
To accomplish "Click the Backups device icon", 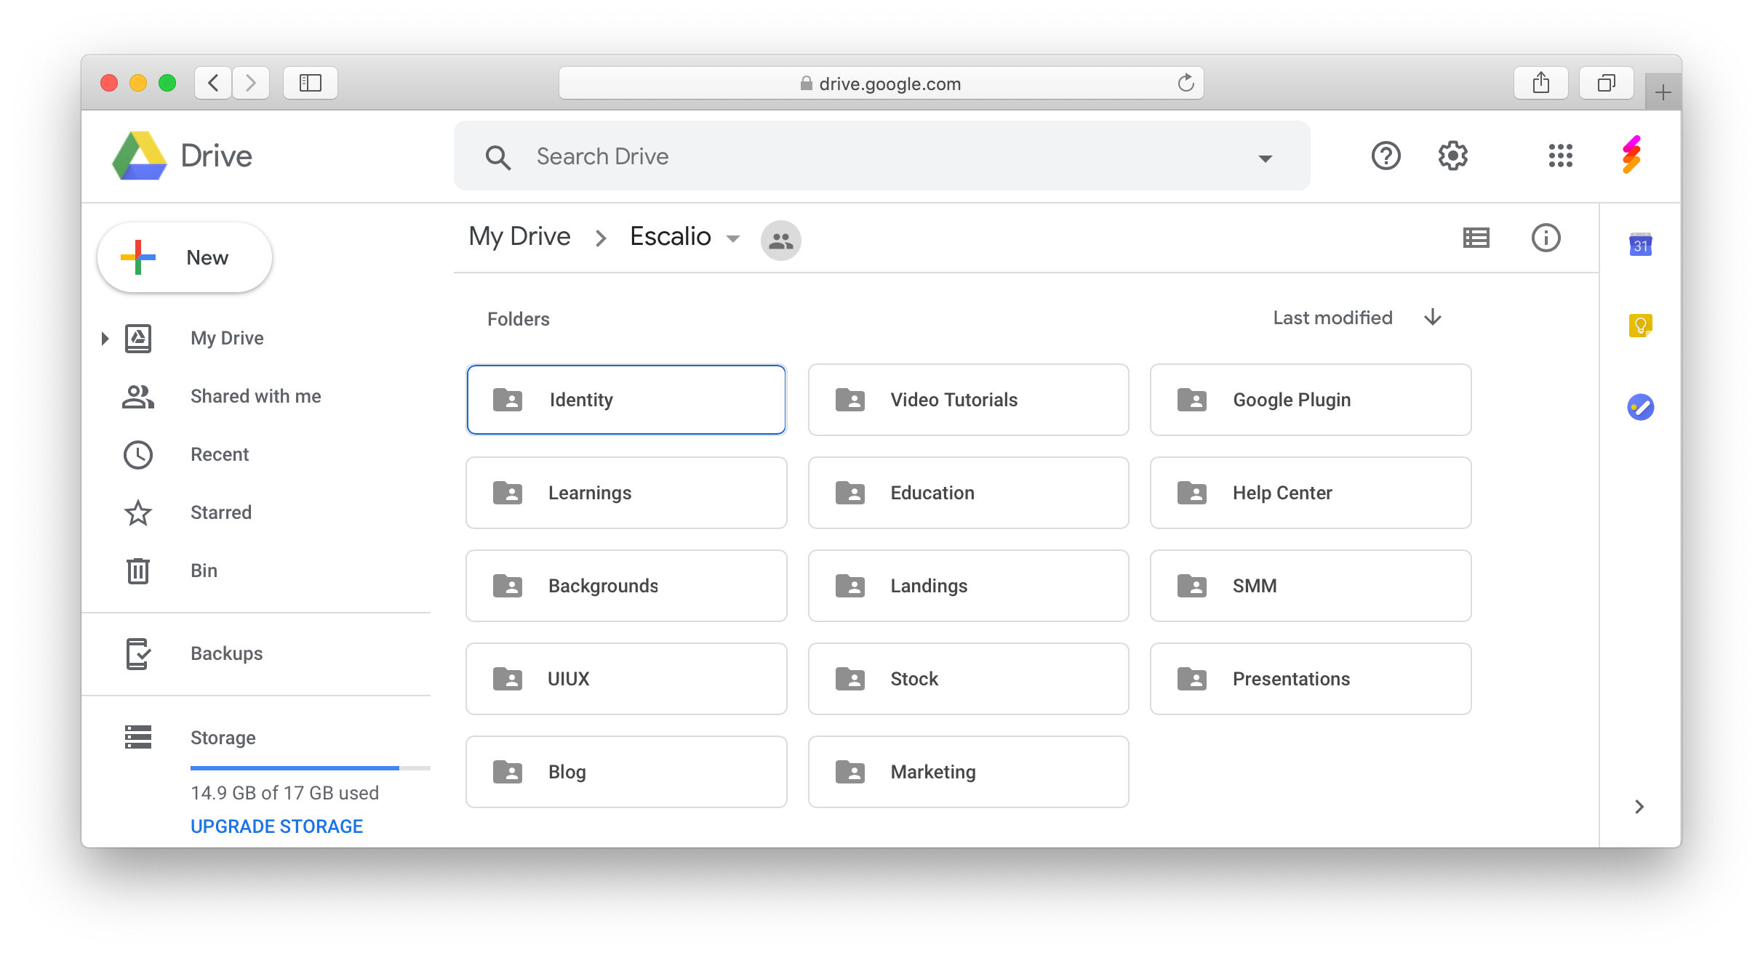I will click(137, 654).
